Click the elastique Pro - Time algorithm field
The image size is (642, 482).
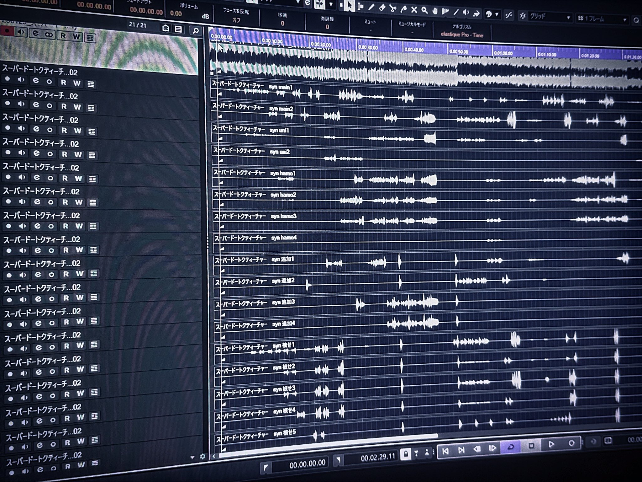point(462,35)
